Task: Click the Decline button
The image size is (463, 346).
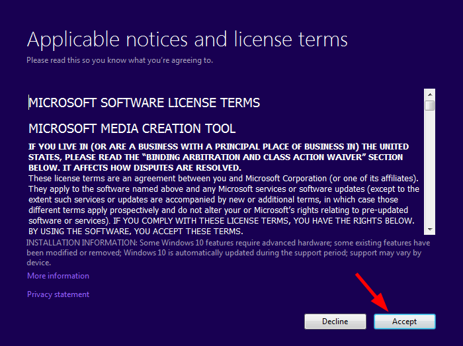Action: tap(335, 322)
